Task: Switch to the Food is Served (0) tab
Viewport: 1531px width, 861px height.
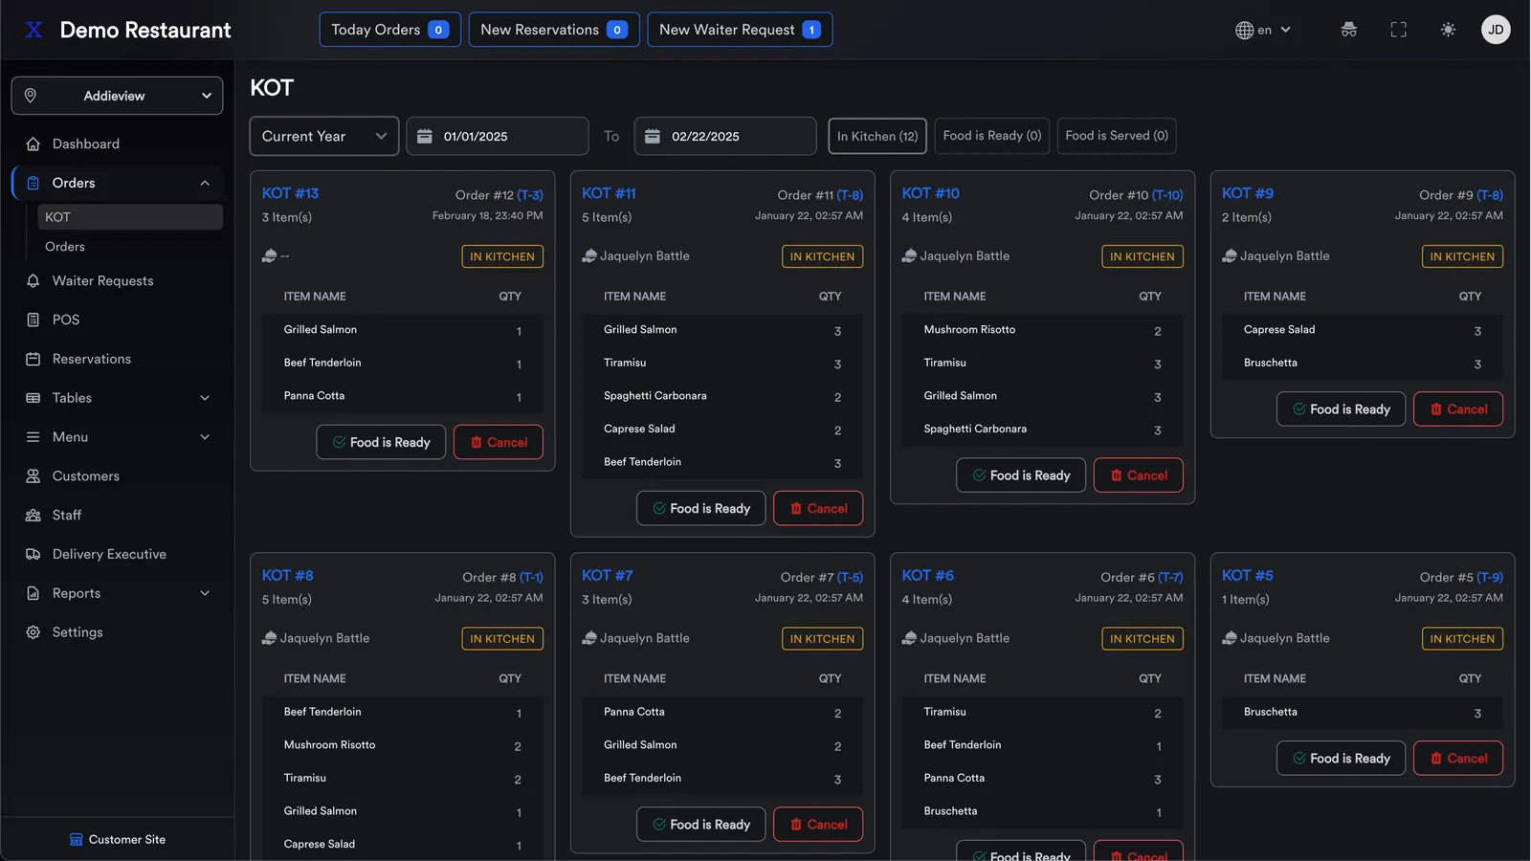Action: tap(1117, 136)
